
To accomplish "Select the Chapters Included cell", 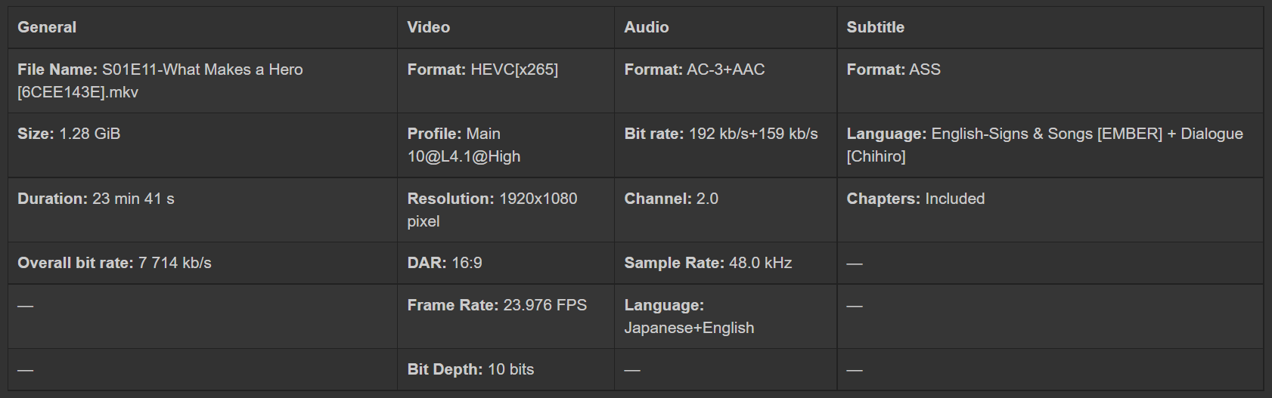I will [x=915, y=199].
